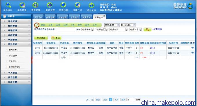Open the 选择科目 dropdown
Image resolution: width=197 pixels, height=106 pixels.
136,30
